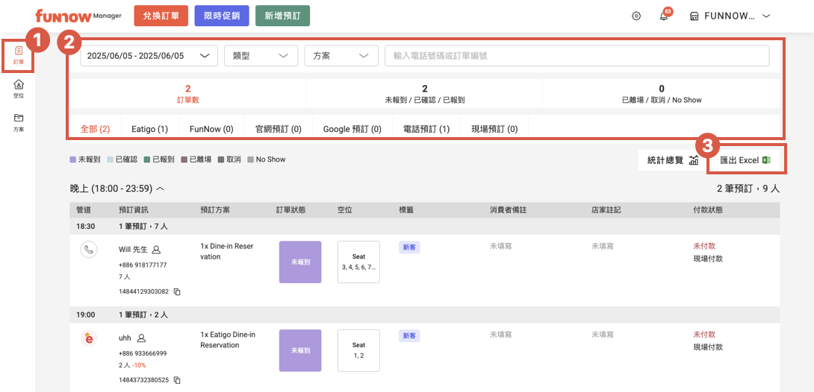Open settings gear icon in header

(x=636, y=16)
